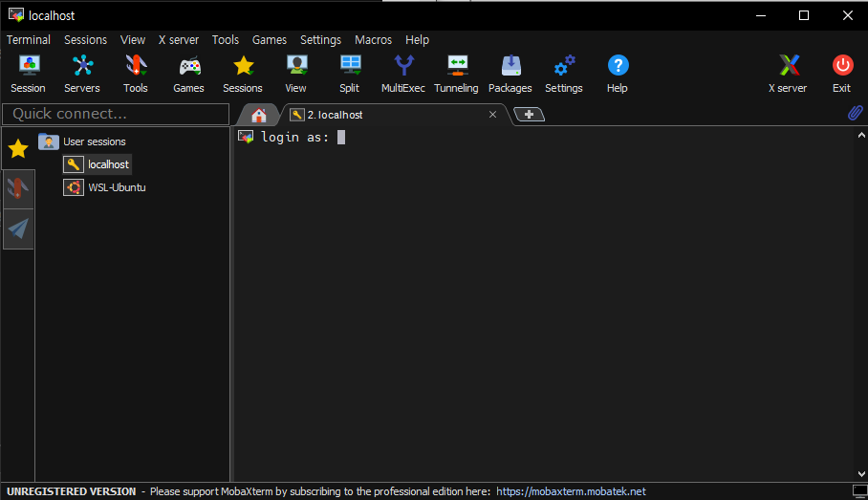Close the 2. localhost tab
This screenshot has height=500, width=868.
[492, 114]
